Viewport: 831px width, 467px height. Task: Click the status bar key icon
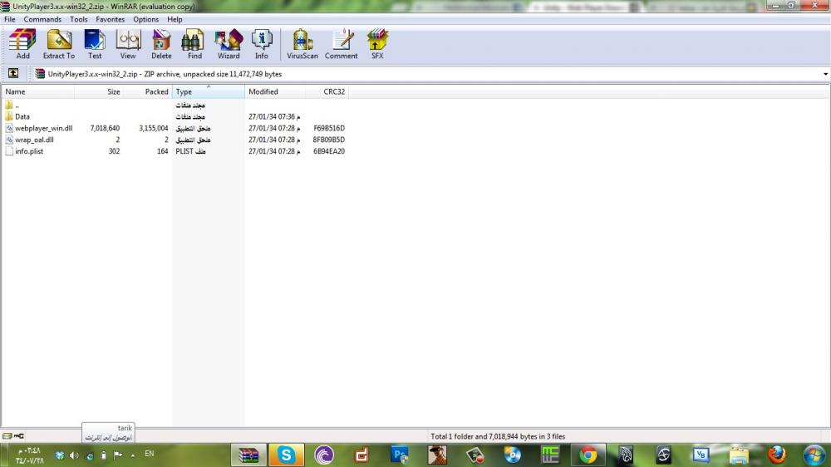tap(18, 436)
